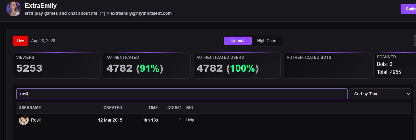Open the Sort by Time dropdown

pos(380,94)
